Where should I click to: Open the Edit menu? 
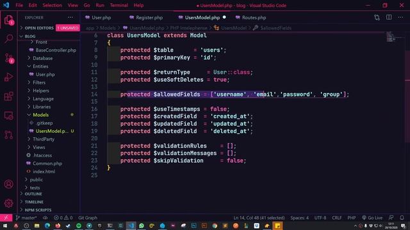coord(33,5)
